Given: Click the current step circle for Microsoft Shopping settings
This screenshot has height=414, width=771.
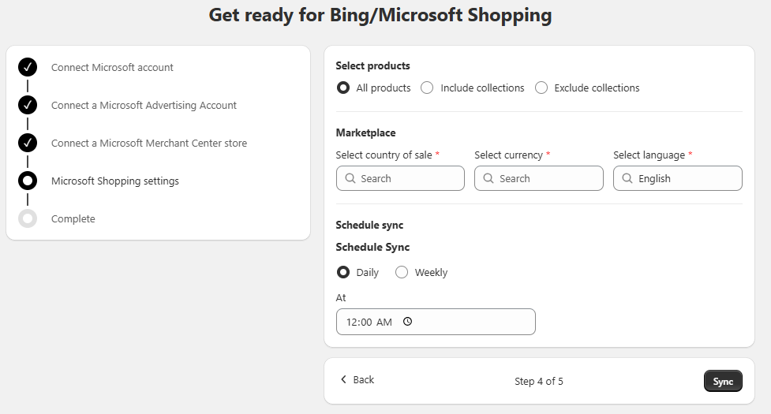Looking at the screenshot, I should tap(28, 181).
